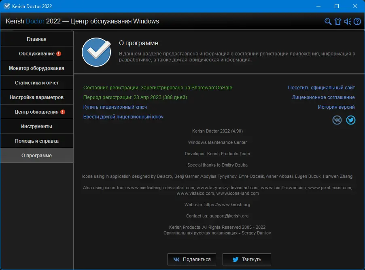Open Статистика и отчёт section

37,83
